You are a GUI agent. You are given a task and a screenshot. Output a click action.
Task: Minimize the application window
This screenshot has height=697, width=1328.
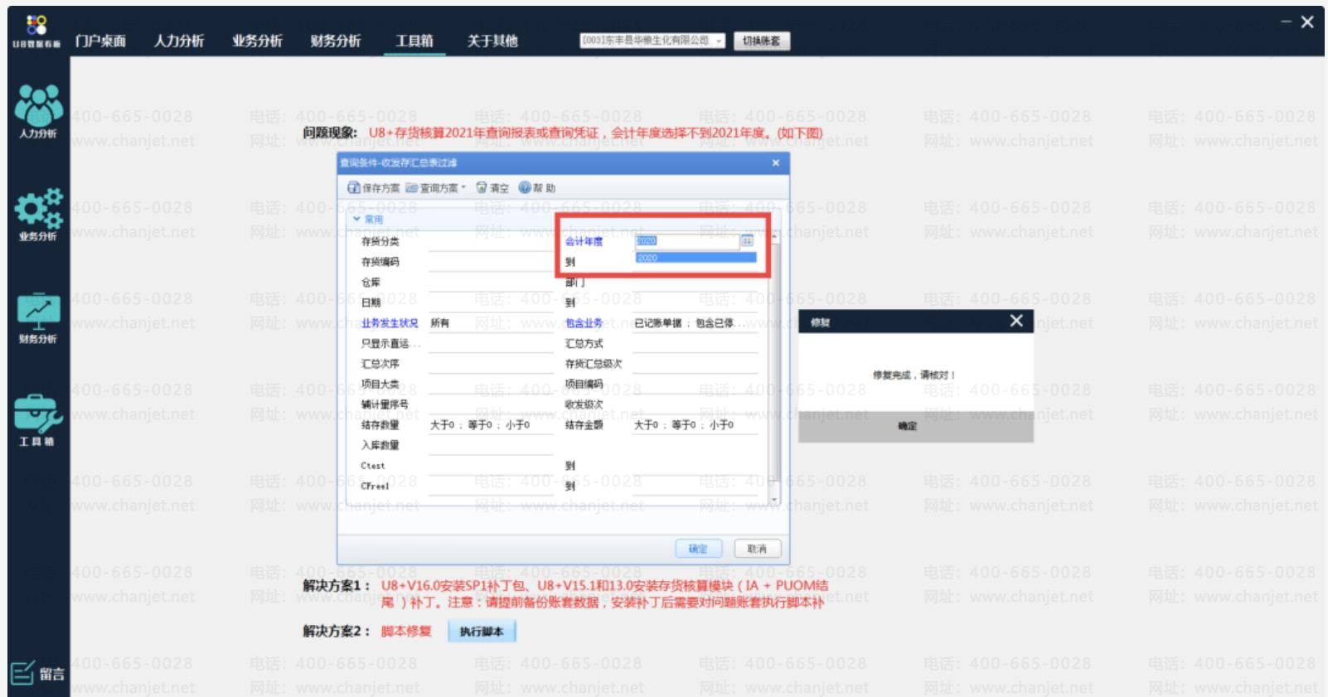(x=1286, y=22)
